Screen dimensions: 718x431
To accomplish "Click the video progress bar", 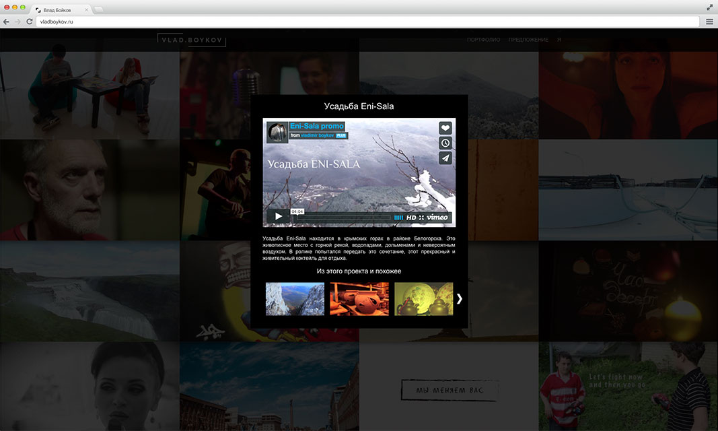I will tap(342, 218).
